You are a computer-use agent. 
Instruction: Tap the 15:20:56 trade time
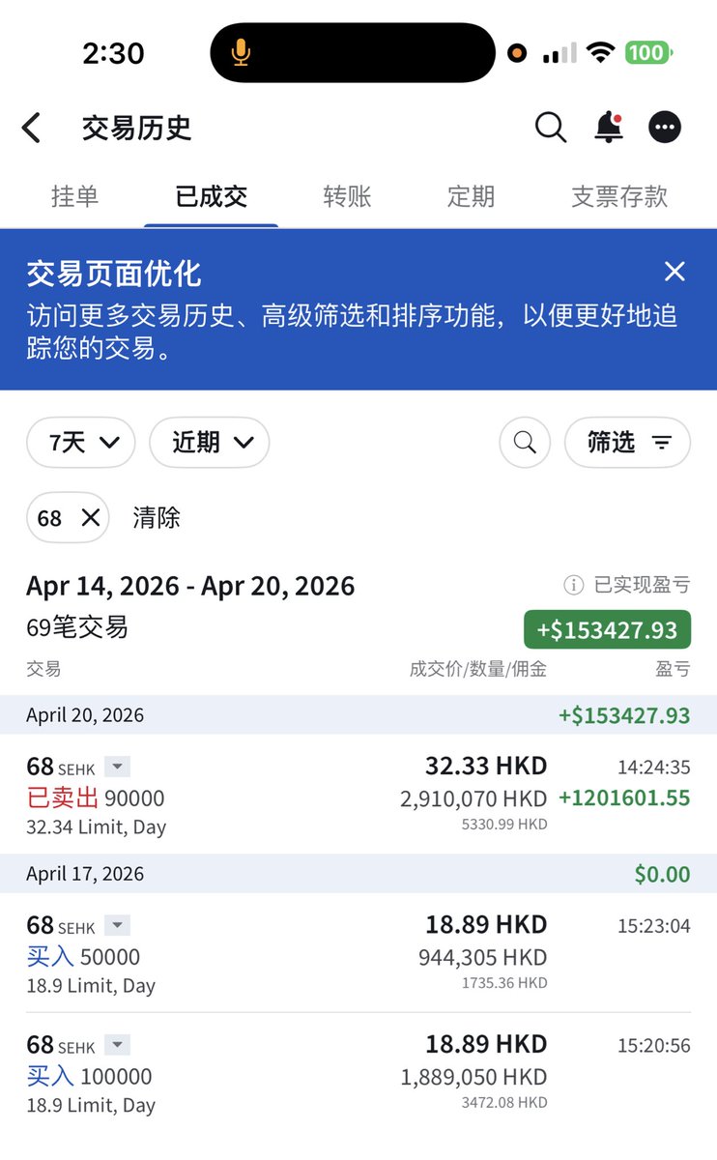tap(654, 1046)
